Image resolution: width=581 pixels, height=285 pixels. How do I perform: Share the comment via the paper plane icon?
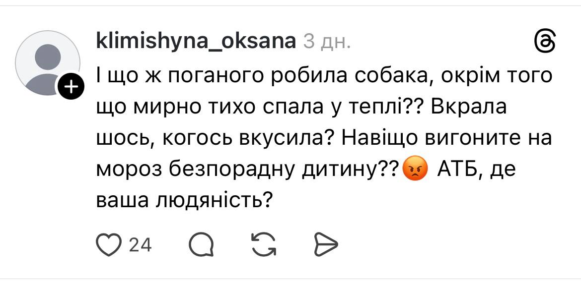(326, 244)
